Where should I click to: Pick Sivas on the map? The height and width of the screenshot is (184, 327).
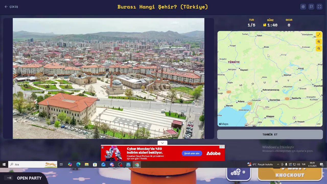[x=266, y=47]
